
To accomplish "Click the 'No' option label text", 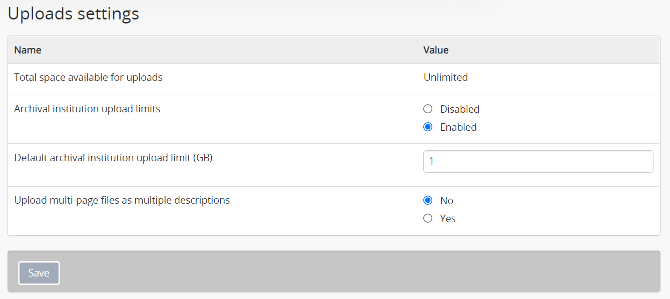I will coord(447,201).
